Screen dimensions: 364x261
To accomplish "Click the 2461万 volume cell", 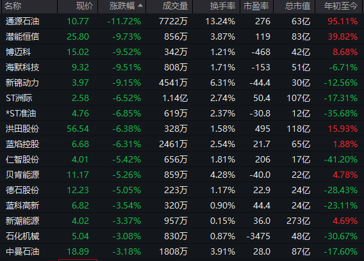I will point(173,144).
